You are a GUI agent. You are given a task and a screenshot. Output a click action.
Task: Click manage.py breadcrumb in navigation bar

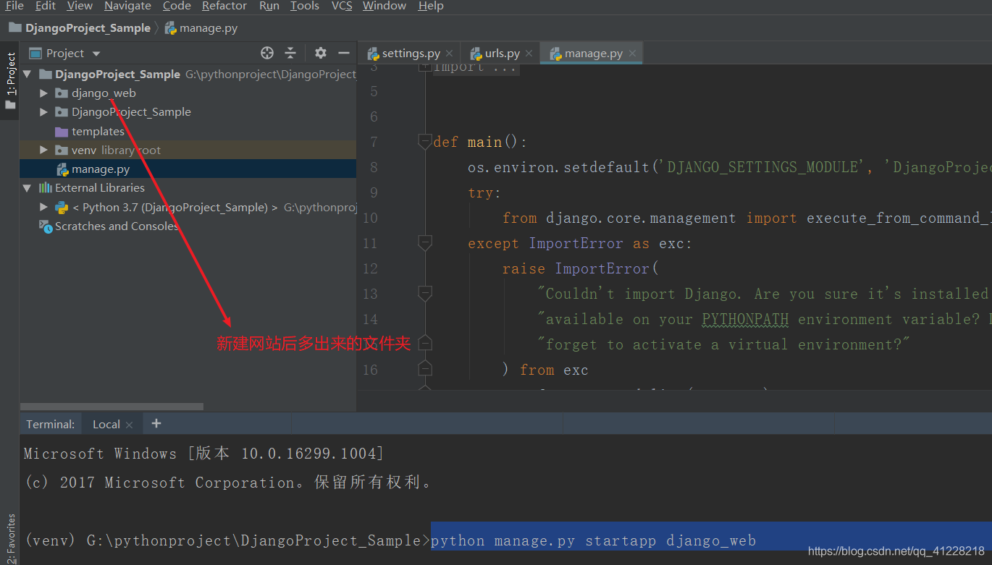coord(201,28)
